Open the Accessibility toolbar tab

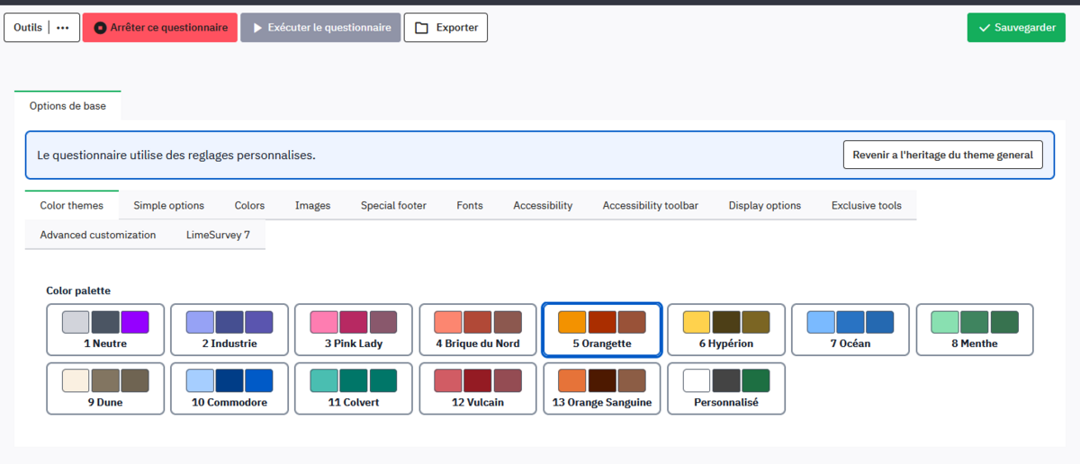pos(651,205)
